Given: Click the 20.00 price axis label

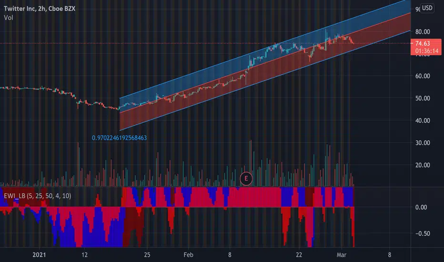Looking at the screenshot, I should click(423, 165).
